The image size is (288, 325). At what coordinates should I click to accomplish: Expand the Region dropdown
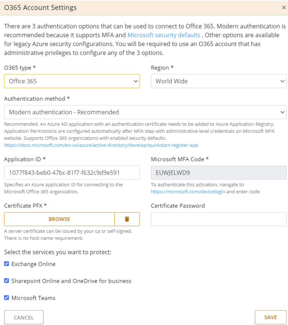tap(219, 81)
